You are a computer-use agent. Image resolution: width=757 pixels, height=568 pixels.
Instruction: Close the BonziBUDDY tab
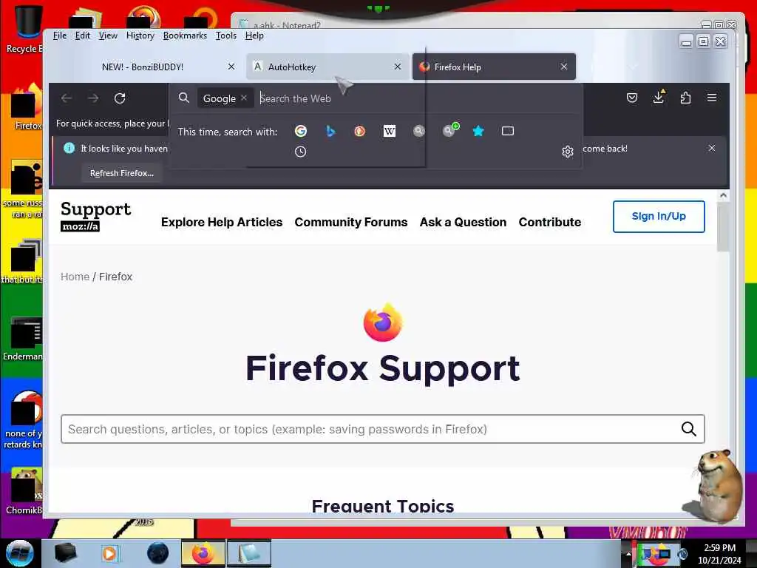point(231,67)
